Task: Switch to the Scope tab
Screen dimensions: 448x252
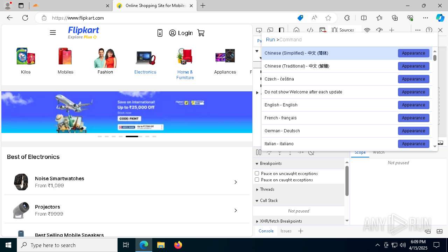Action: 360,153
